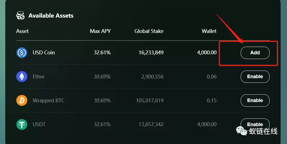The width and height of the screenshot is (287, 144).
Task: Click the Wrapped BTC bitcoin icon
Action: [22, 100]
